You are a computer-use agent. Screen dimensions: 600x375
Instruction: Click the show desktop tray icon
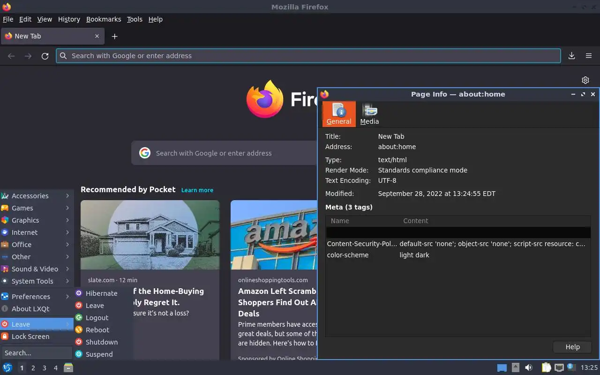tap(502, 367)
